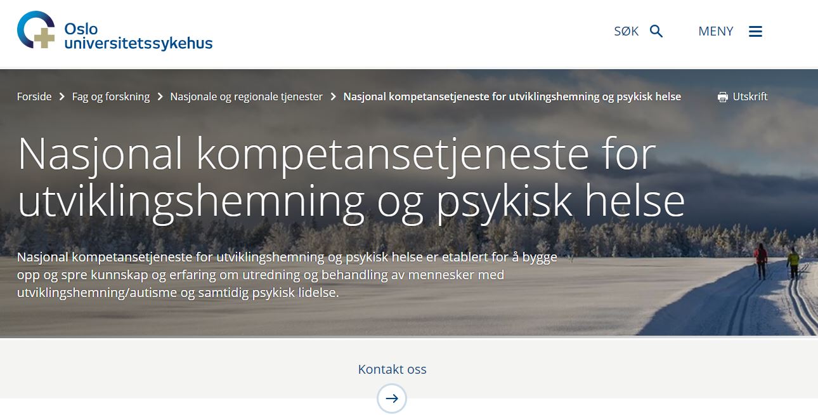Click the printer icon beside Utskrift

click(722, 97)
